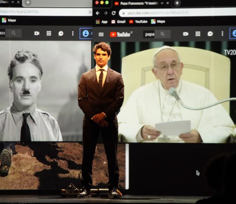Viewport: 236px width, 204px height.
Task: Search magnifier button in the left YouTube window
Action: coord(14,33)
